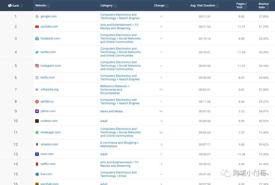Open the whatsapp.com website link
Image resolution: width=275 pixels, height=185 pixels.
click(x=50, y=132)
